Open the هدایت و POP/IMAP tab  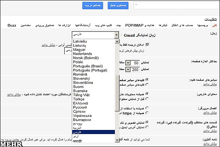140,26
